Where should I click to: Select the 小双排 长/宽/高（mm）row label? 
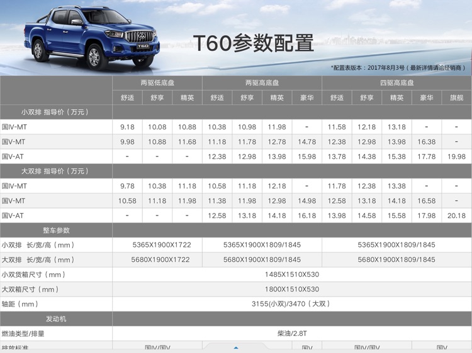pyautogui.click(x=38, y=245)
